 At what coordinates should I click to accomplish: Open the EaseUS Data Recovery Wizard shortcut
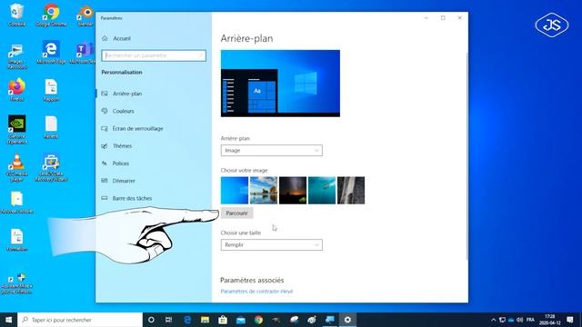pos(51,167)
